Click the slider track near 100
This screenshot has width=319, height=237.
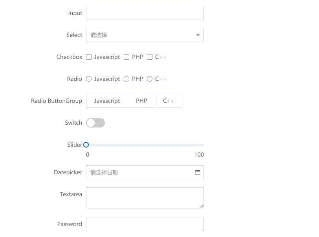[x=200, y=144]
